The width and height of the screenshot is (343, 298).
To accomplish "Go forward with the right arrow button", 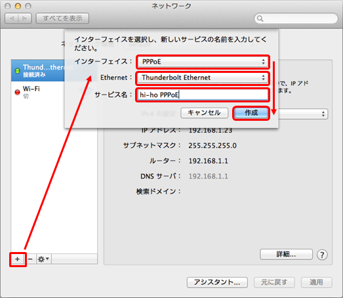I will [25, 18].
